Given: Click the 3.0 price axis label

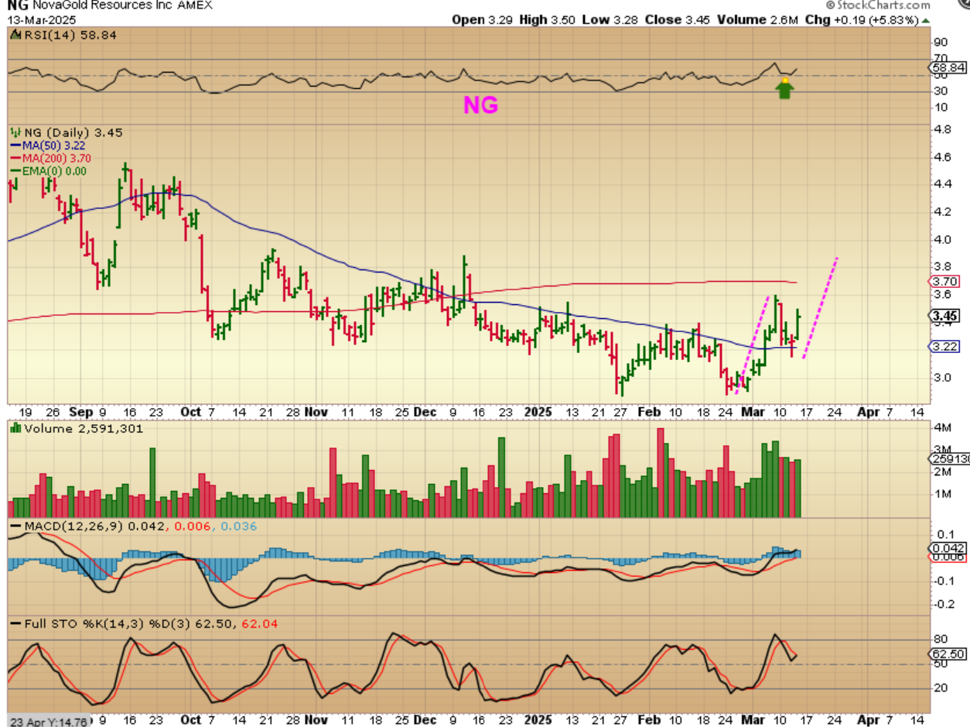Looking at the screenshot, I should (942, 378).
